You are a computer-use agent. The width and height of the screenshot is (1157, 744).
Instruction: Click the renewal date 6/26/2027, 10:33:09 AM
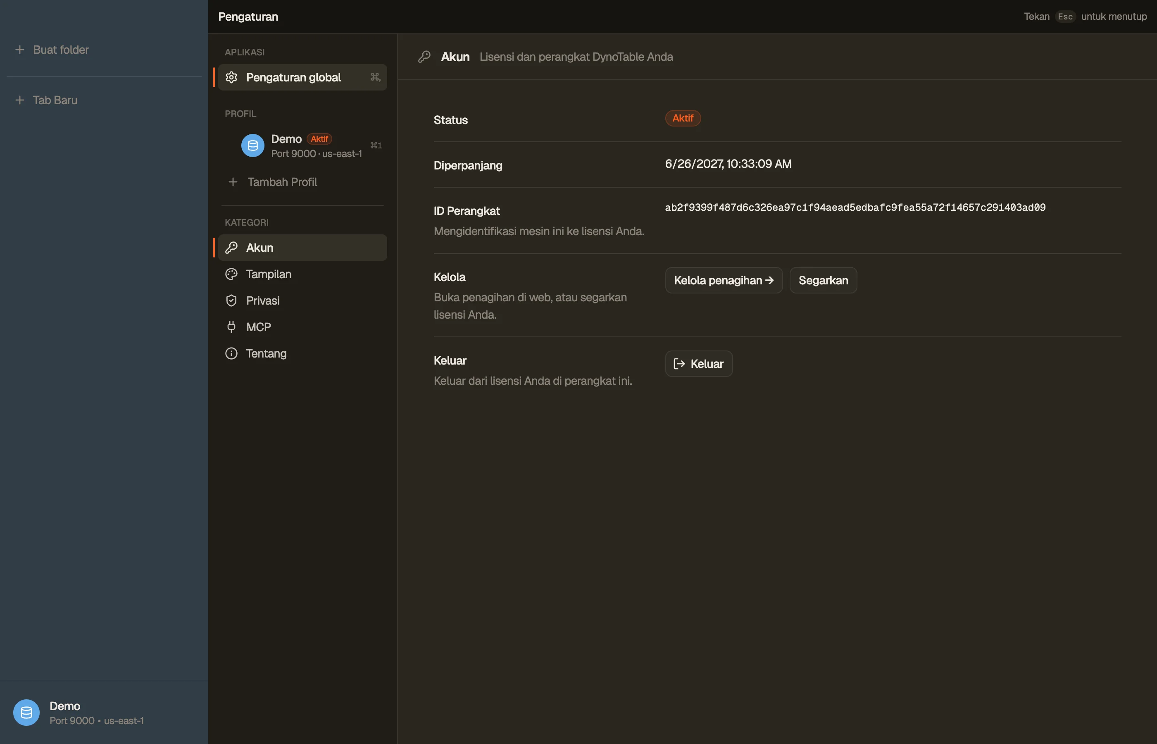click(x=728, y=164)
